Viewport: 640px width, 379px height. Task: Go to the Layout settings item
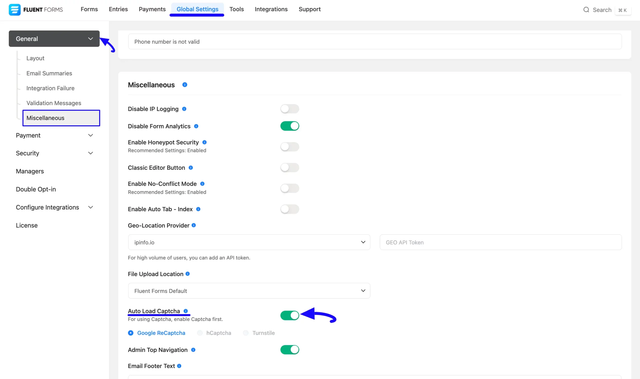(35, 58)
